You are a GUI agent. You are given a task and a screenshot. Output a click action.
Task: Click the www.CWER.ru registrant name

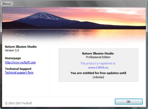[x=98, y=67]
